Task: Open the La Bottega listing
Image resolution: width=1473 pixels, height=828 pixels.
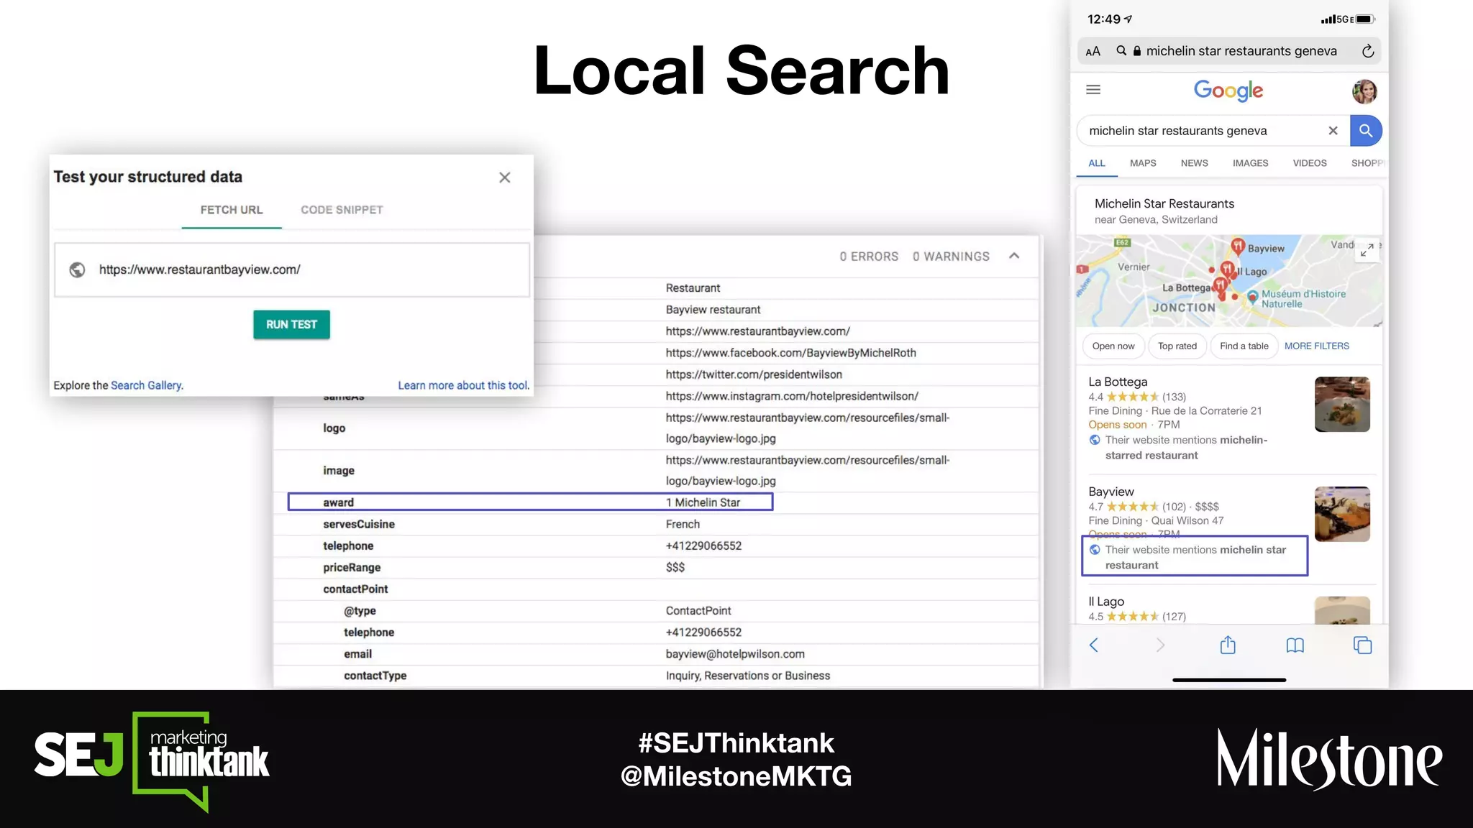Action: [1118, 382]
